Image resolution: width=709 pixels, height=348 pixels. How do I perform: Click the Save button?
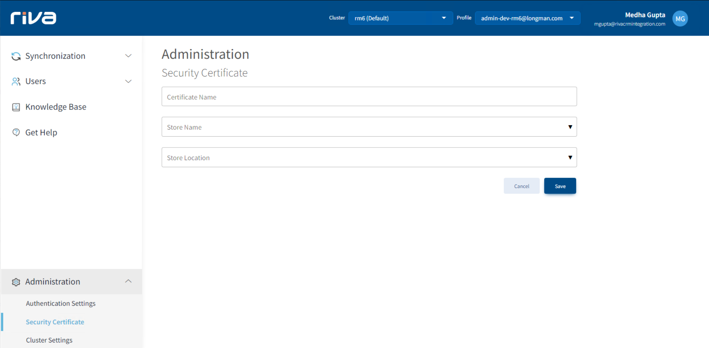pyautogui.click(x=560, y=186)
